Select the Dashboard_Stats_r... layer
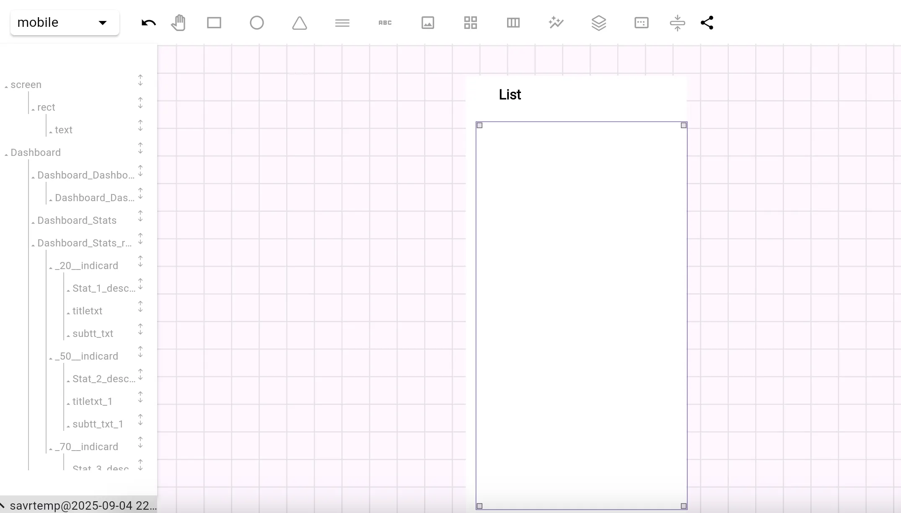This screenshot has width=901, height=513. click(x=85, y=243)
